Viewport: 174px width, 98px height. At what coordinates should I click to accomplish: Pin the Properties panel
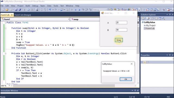(x=170, y=55)
